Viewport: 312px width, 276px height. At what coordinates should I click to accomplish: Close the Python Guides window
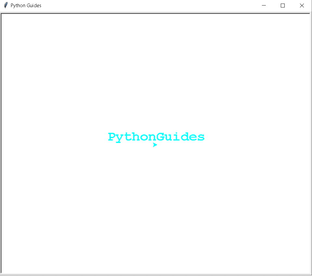[x=302, y=6]
